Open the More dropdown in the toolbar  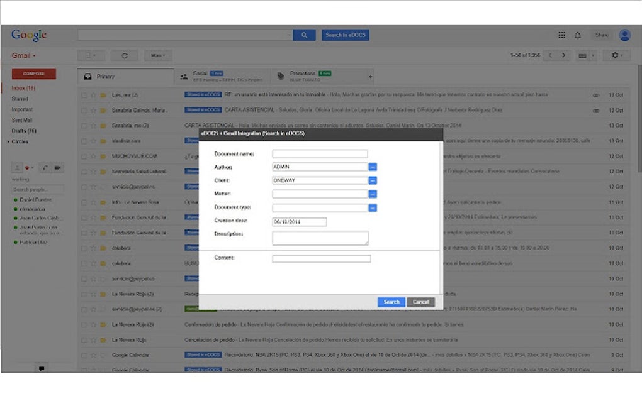(157, 55)
